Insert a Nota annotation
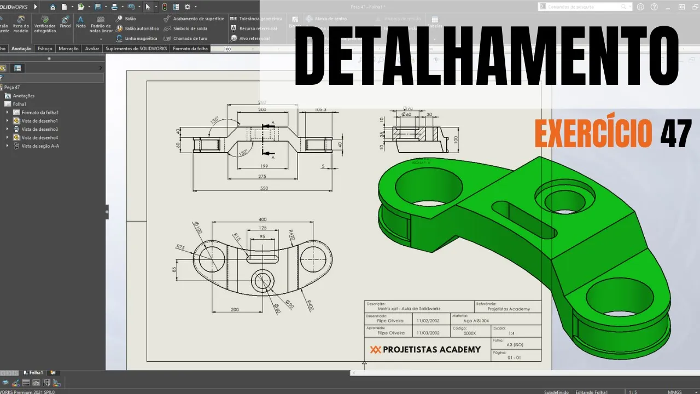 [81, 22]
